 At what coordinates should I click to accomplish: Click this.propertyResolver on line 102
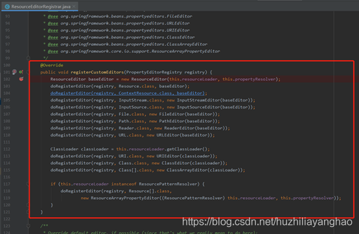click(249, 80)
